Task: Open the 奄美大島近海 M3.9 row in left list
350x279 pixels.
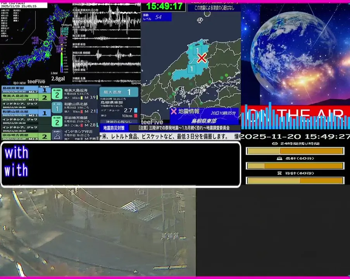Action: [26, 98]
